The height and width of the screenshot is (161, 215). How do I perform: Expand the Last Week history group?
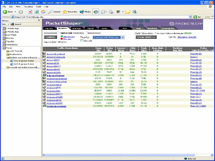[10, 35]
